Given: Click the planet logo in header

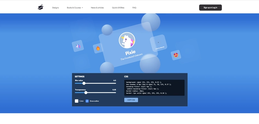Looking at the screenshot, I should click(40, 7).
